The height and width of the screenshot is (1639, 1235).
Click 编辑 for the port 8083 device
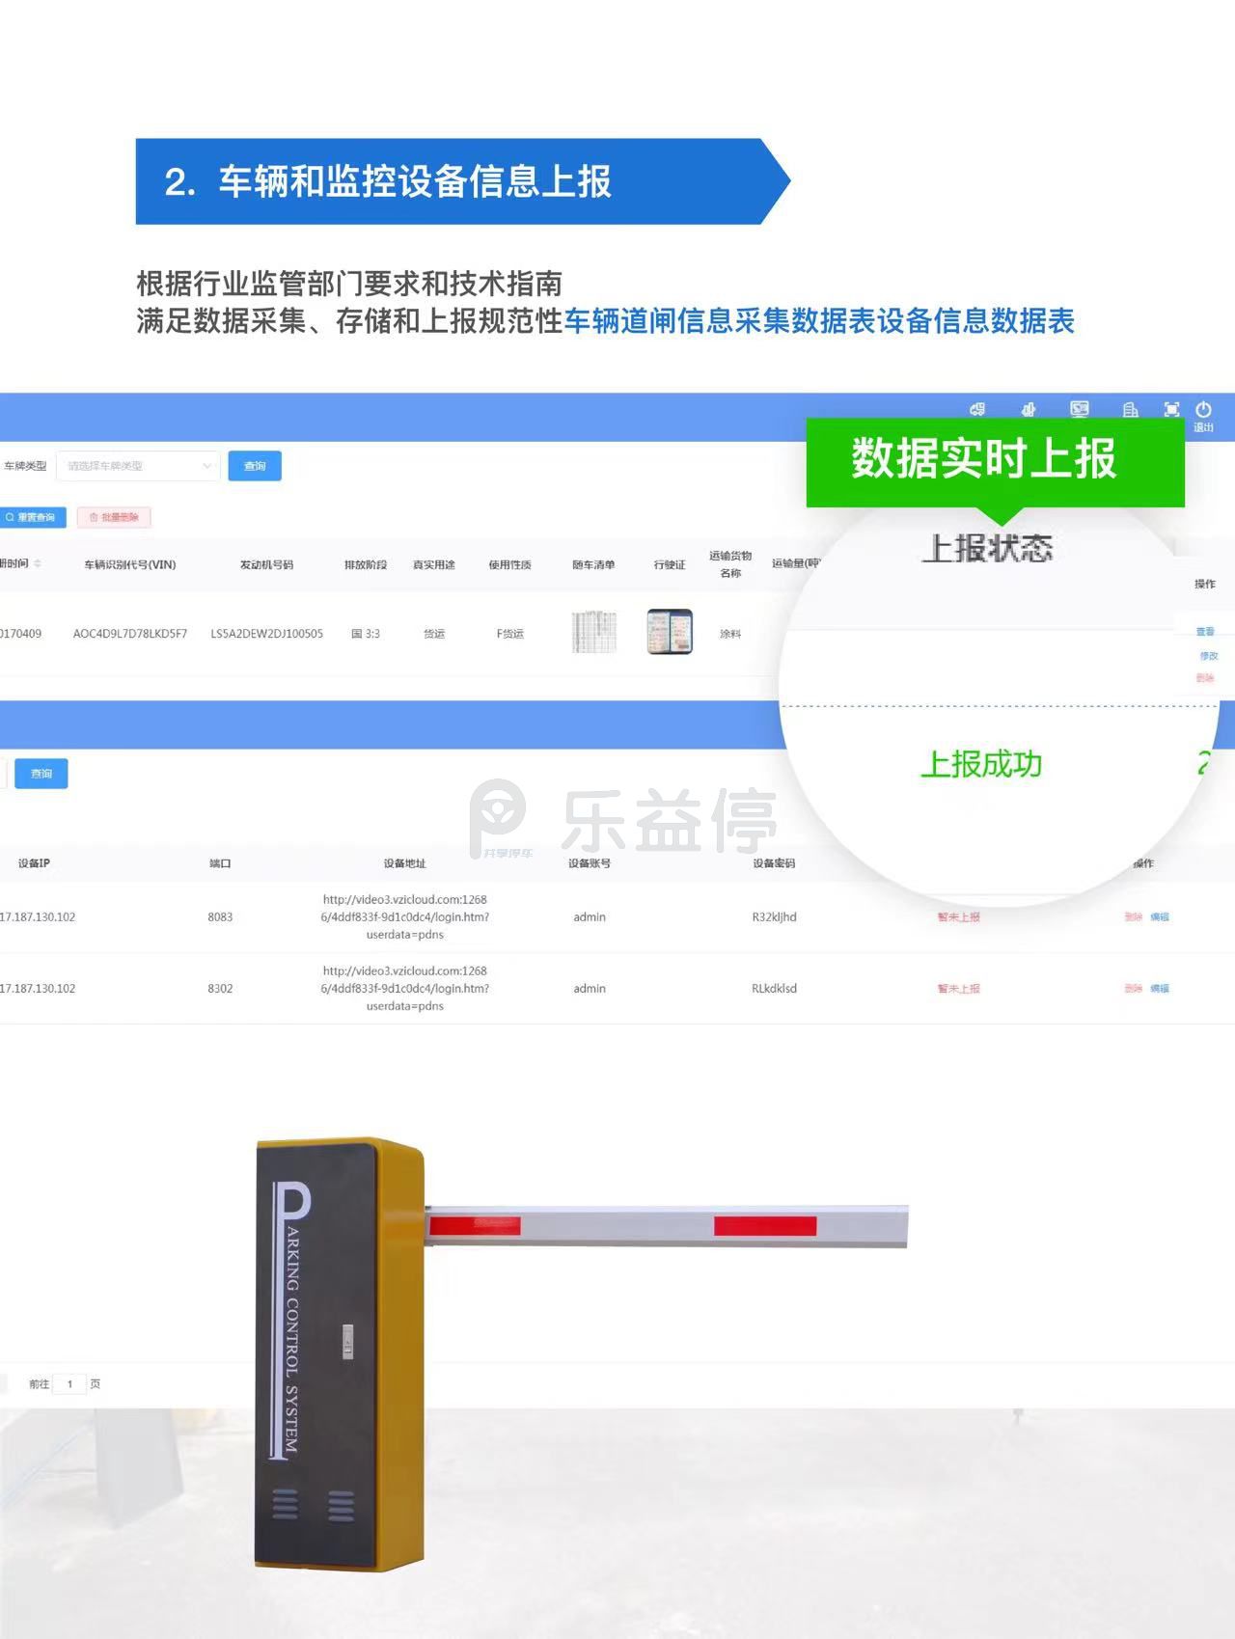pyautogui.click(x=1160, y=916)
